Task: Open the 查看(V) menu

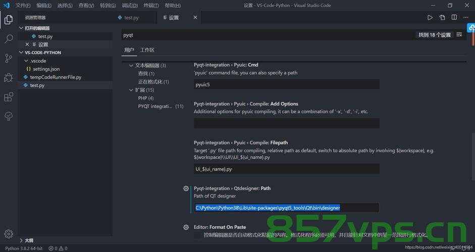Action: pyautogui.click(x=86, y=6)
